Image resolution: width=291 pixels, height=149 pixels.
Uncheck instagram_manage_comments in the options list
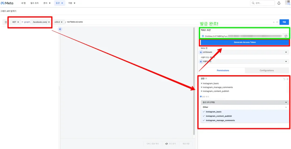[x=245, y=120]
